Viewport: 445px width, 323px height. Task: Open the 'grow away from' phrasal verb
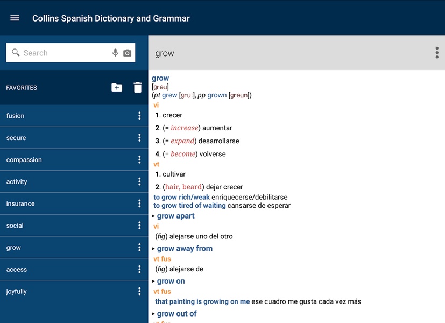[185, 249]
